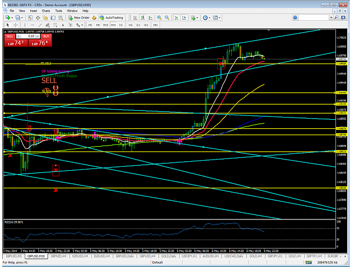Draw a horizontal line tool
Screen dimensions: 350x267
32,25
